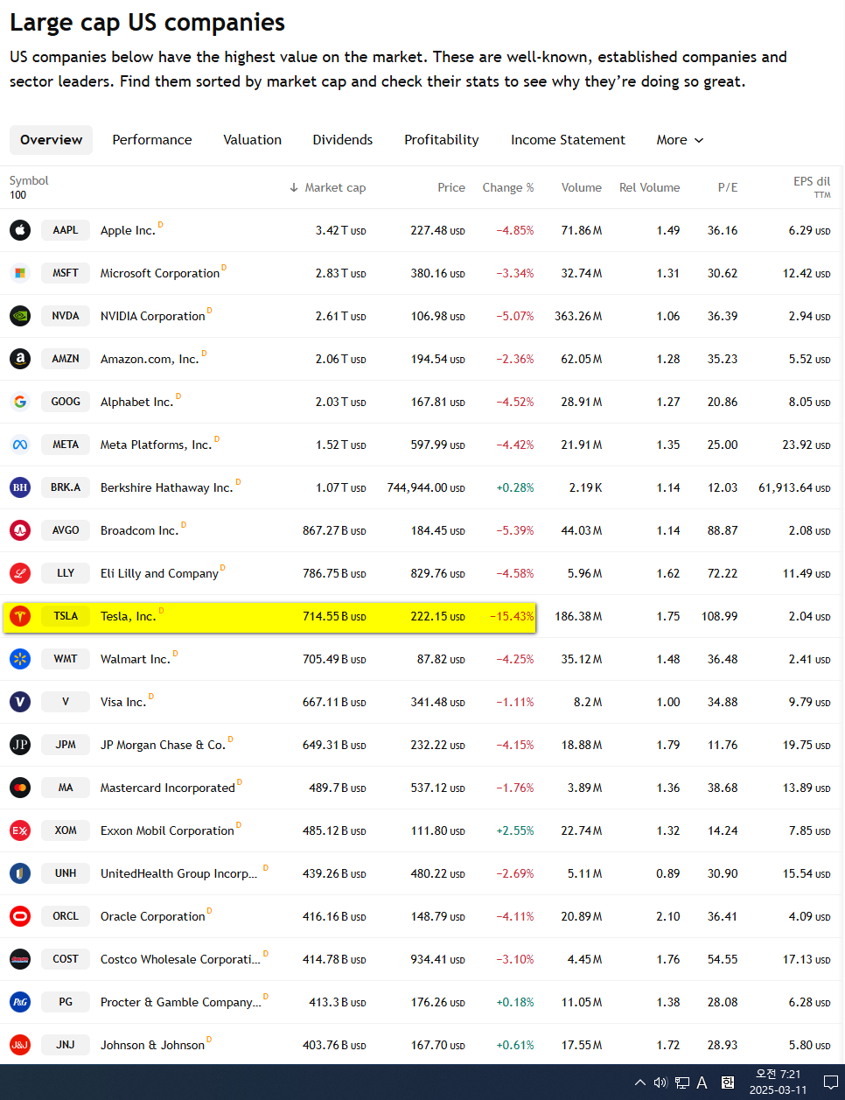Click the Symbol column header

click(x=29, y=180)
